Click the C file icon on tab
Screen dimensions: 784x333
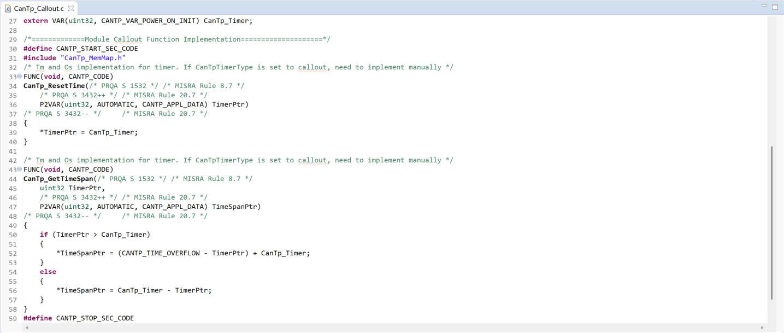8,9
